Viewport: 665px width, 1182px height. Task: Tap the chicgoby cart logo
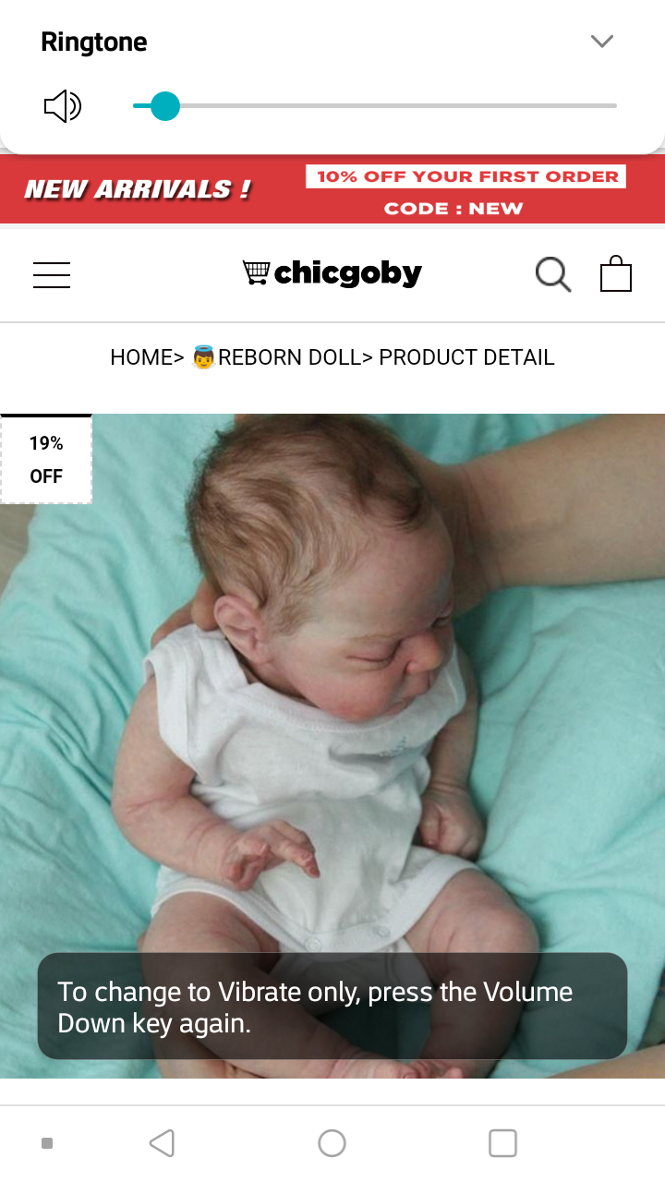(x=332, y=273)
